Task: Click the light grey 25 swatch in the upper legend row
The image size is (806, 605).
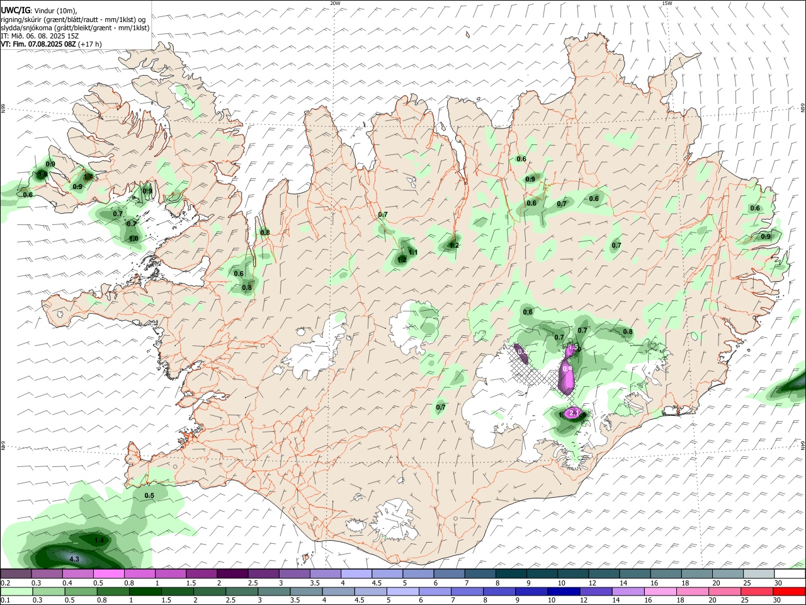Action: [759, 573]
